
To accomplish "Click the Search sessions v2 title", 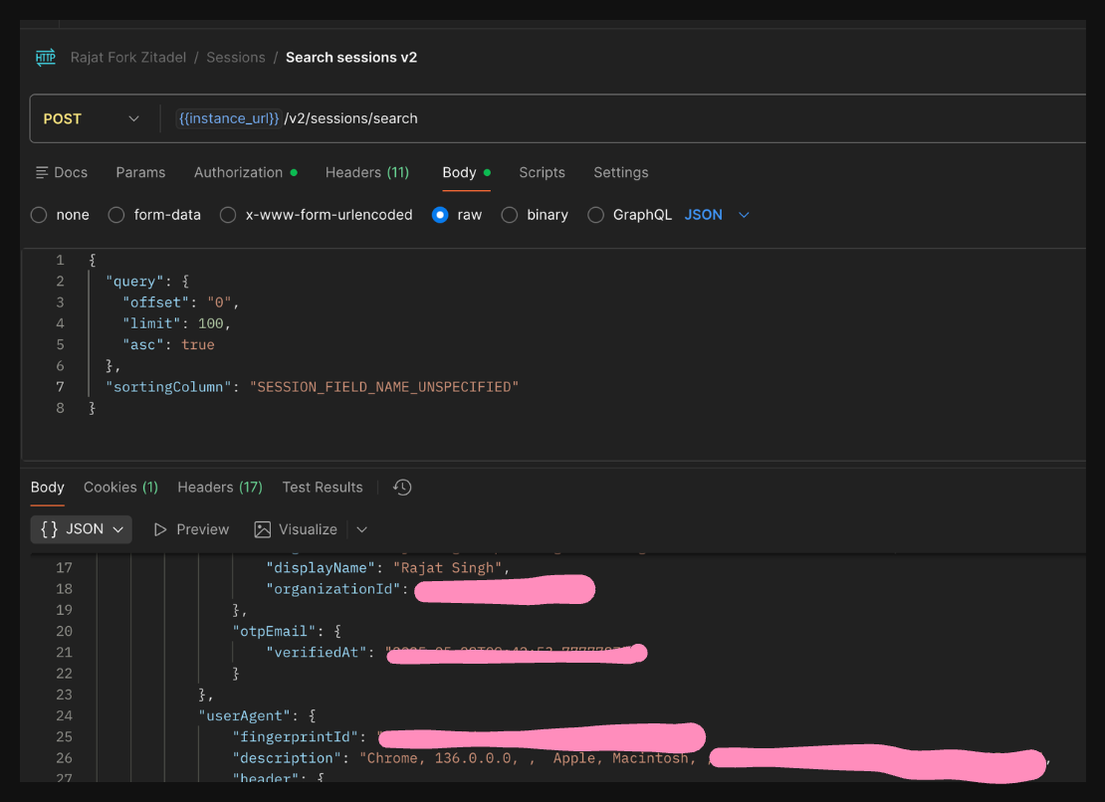I will [351, 58].
